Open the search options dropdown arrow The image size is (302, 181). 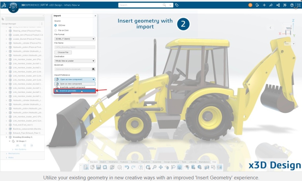tap(170, 5)
